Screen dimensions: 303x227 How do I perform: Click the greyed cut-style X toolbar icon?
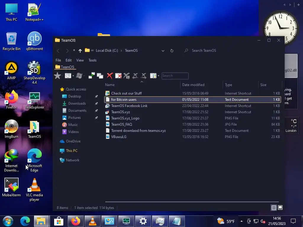pos(127,76)
